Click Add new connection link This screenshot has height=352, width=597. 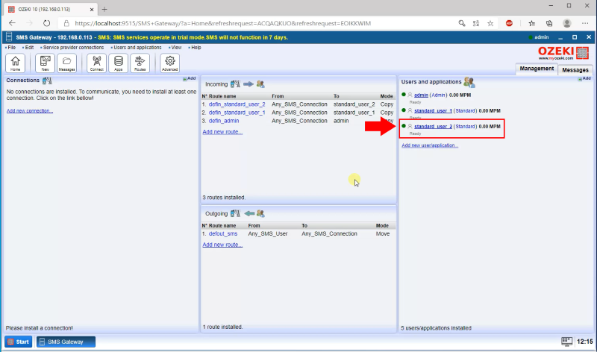coord(30,110)
